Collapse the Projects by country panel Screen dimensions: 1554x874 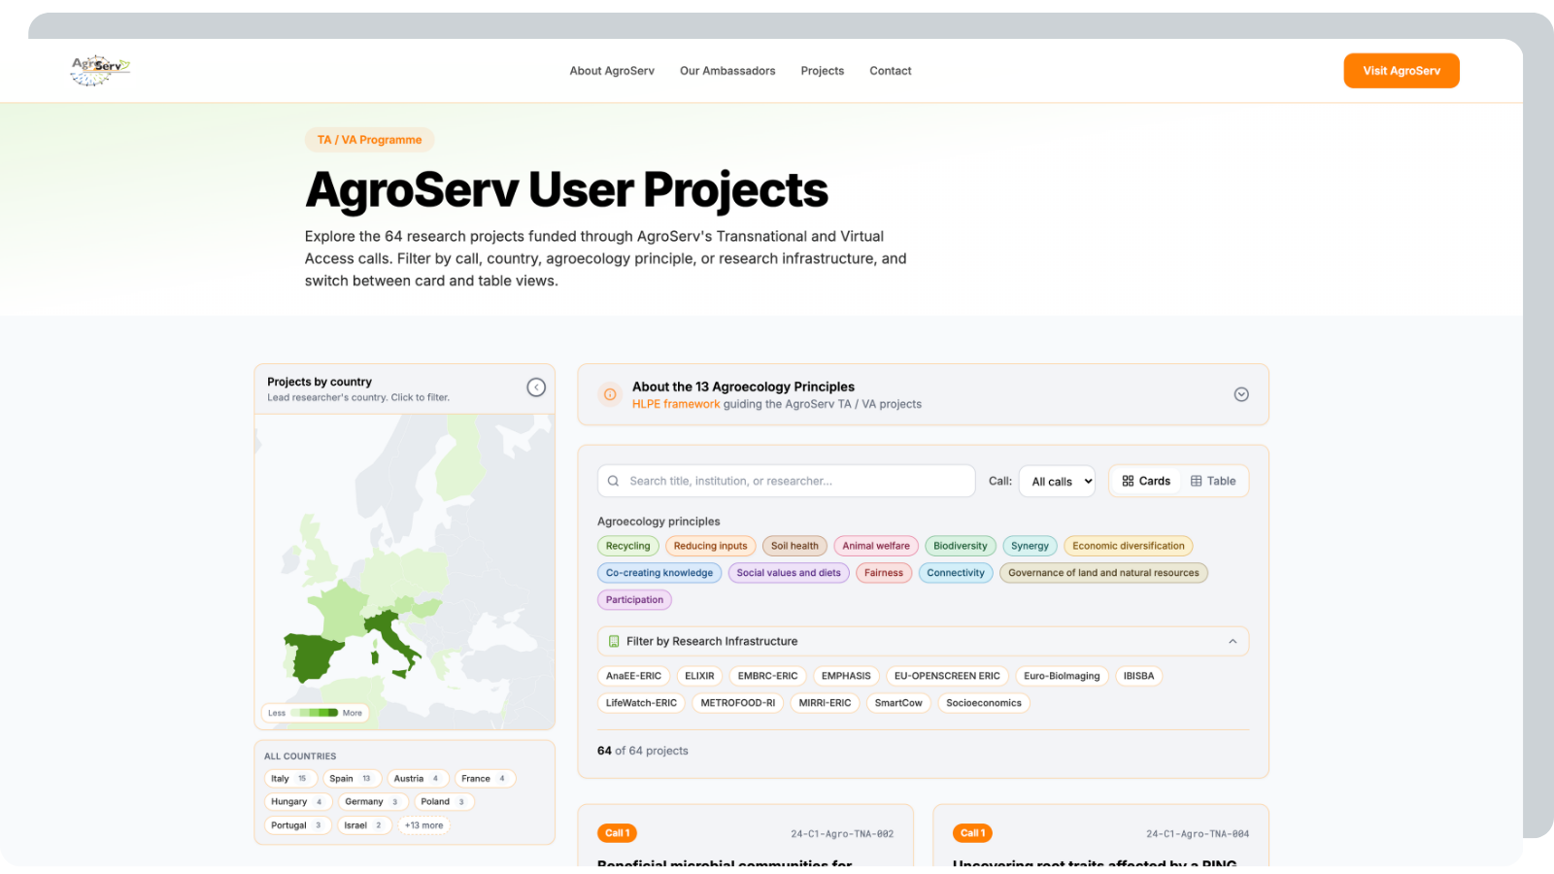536,387
